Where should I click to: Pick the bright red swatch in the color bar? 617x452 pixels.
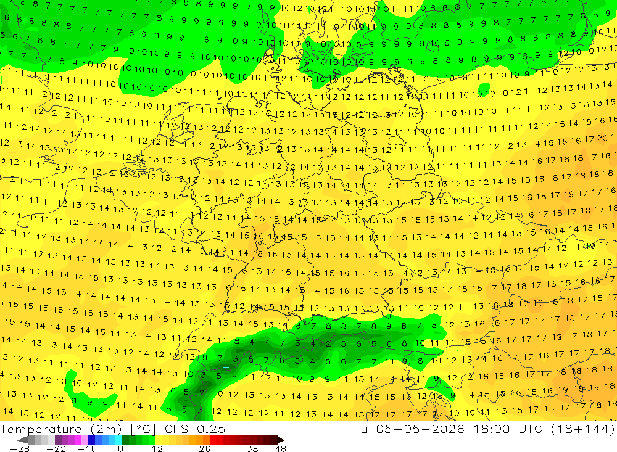pos(213,440)
